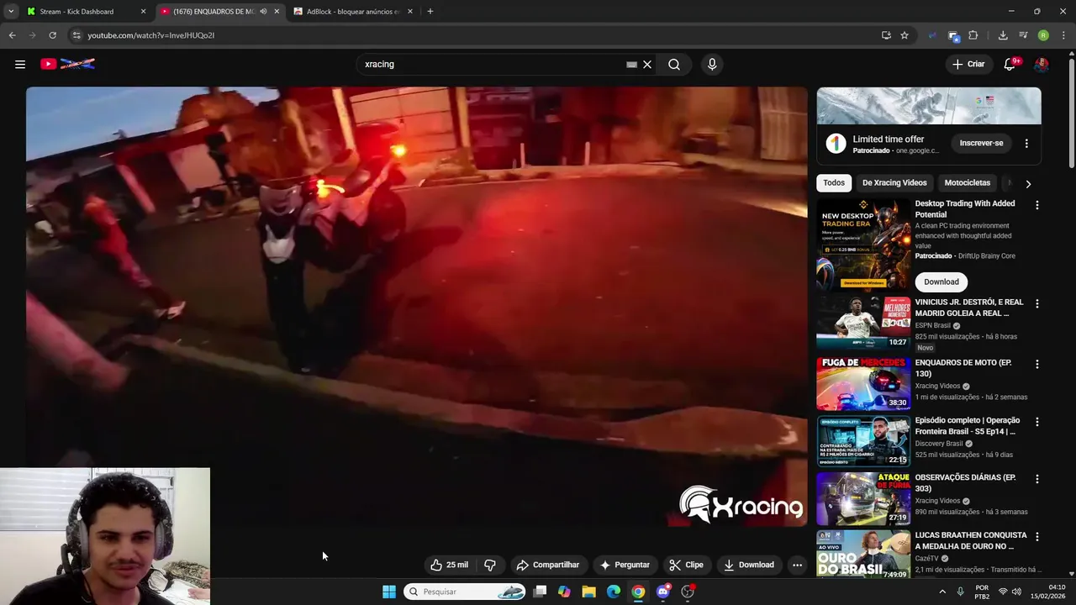
Task: Click the Pesquisar taskbar search box
Action: click(464, 592)
